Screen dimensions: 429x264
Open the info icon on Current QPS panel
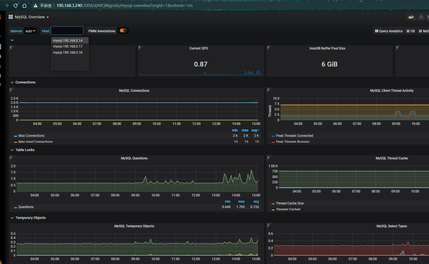click(x=140, y=47)
